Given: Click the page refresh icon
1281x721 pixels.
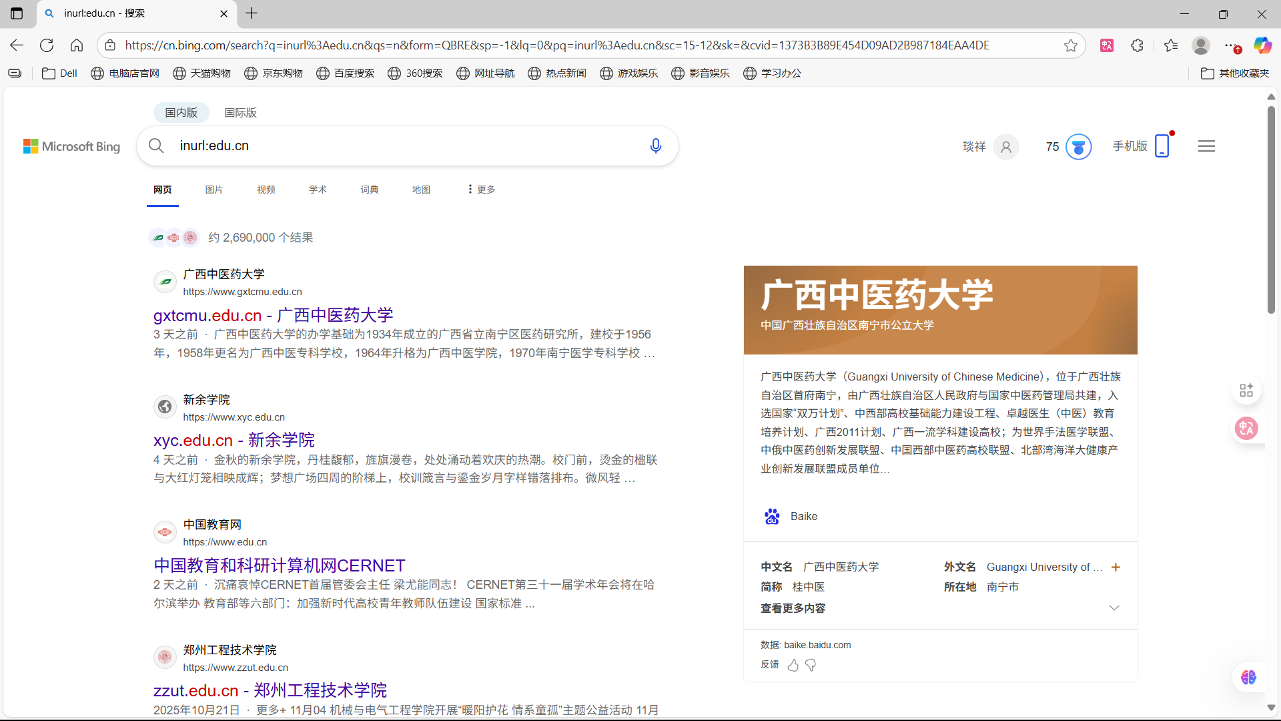Looking at the screenshot, I should (x=47, y=45).
